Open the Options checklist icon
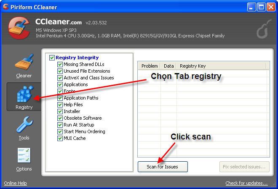The height and width of the screenshot is (189, 278). click(24, 155)
